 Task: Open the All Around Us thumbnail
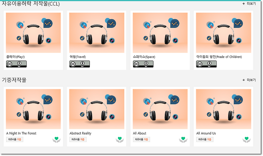224,109
